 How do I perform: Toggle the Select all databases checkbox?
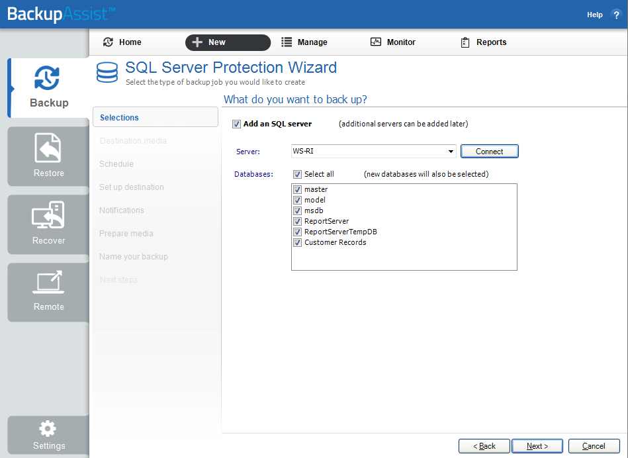tap(297, 174)
